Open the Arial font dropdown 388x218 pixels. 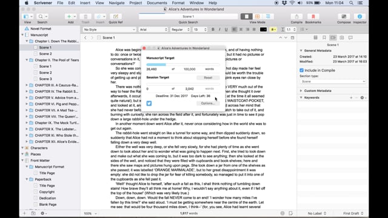[153, 30]
